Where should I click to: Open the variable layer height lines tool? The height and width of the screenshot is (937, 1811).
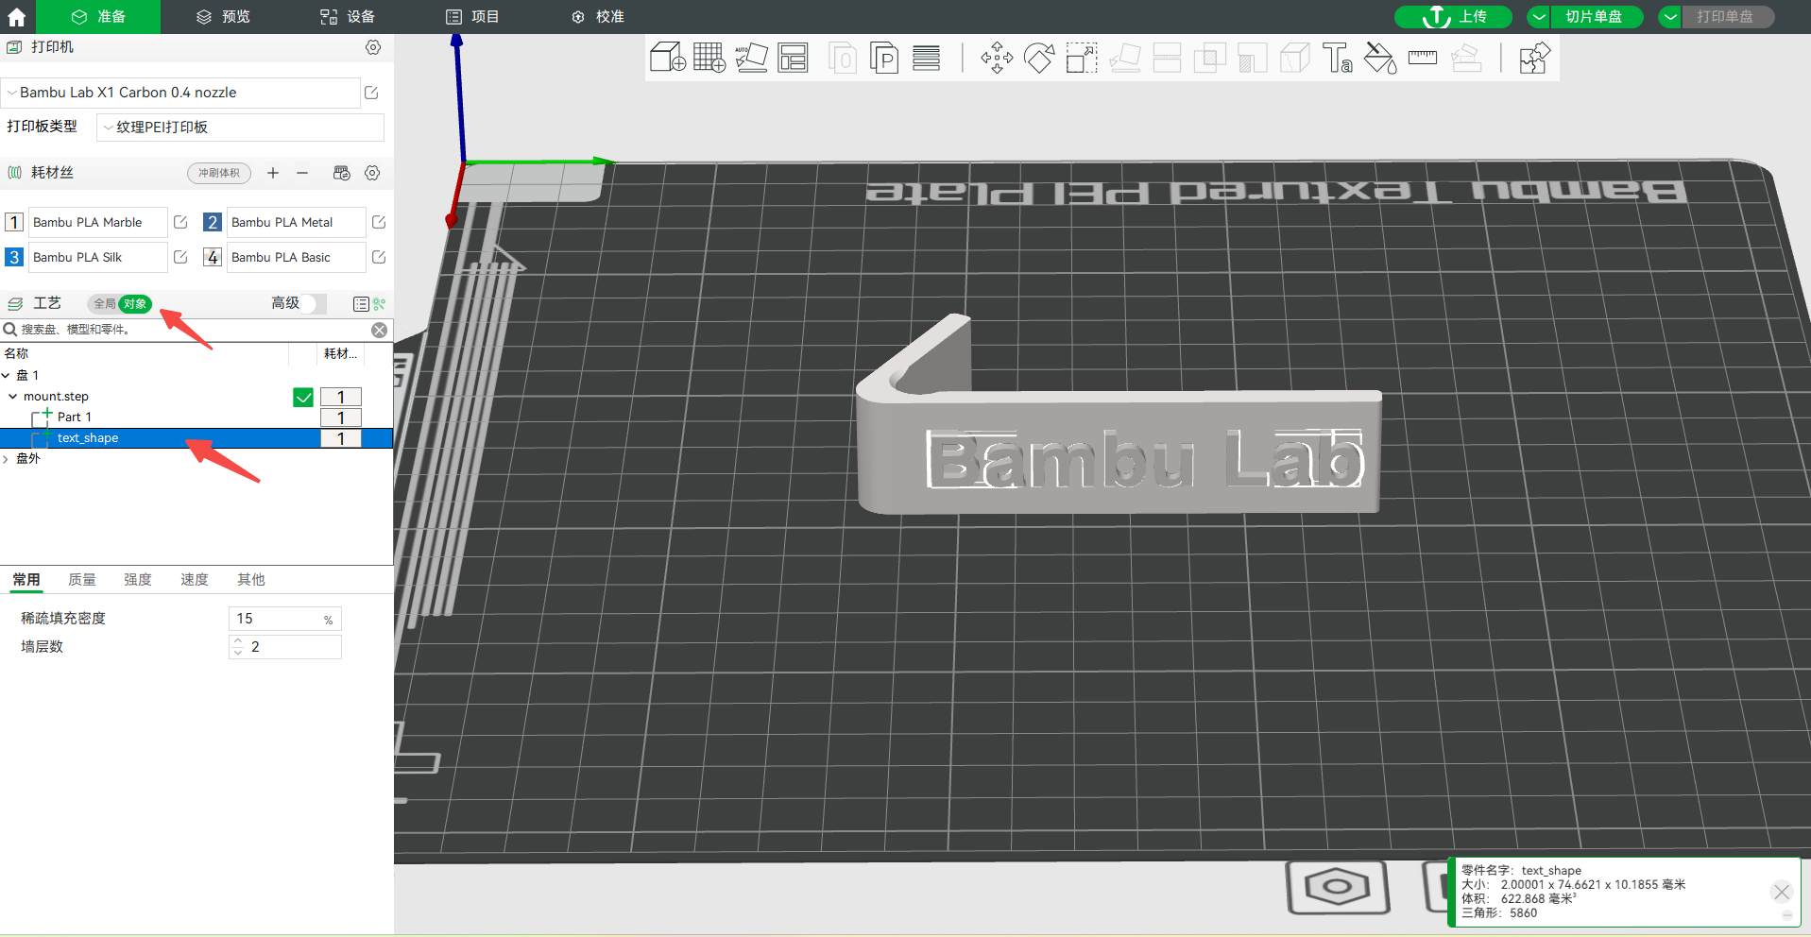point(927,58)
